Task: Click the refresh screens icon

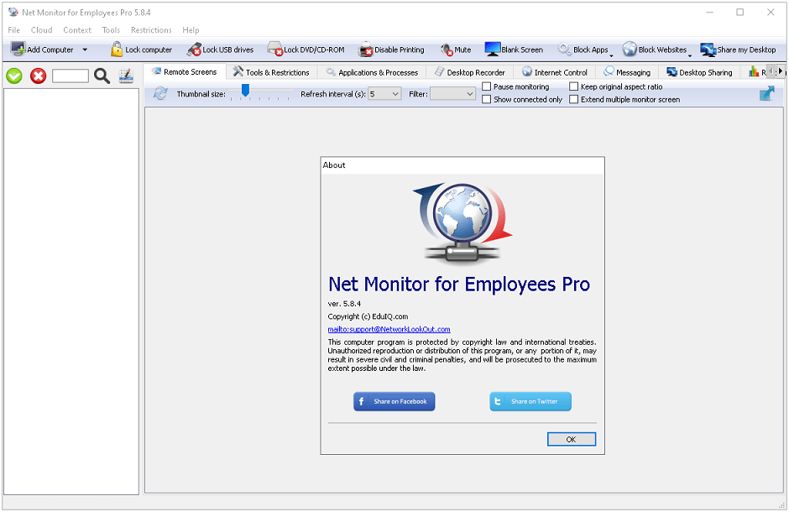Action: click(x=160, y=93)
